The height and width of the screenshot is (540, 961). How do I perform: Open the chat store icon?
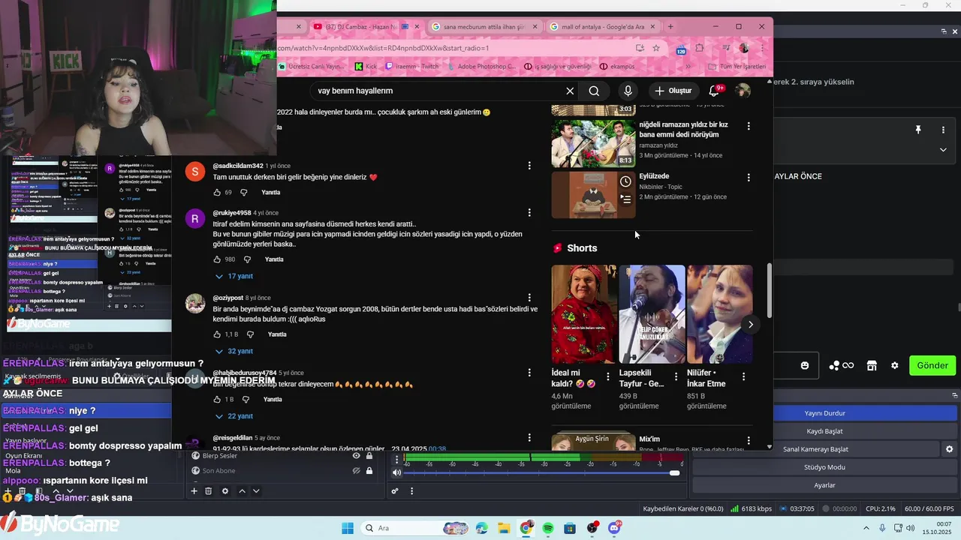872,365
